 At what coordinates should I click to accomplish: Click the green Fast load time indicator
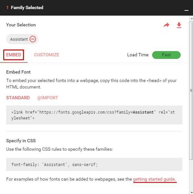(166, 55)
